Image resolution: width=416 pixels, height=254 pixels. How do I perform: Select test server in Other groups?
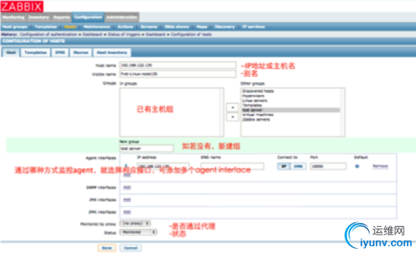291,110
